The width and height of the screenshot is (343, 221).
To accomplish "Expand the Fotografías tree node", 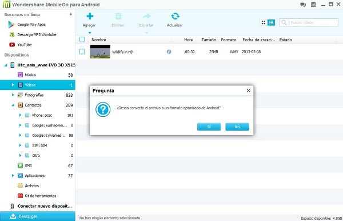I will [x=13, y=95].
